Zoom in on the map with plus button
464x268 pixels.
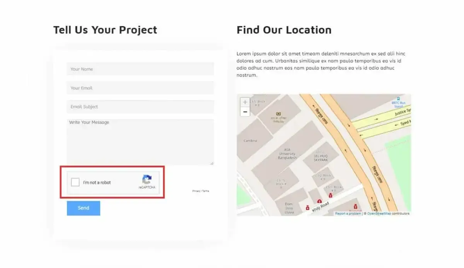coord(245,102)
